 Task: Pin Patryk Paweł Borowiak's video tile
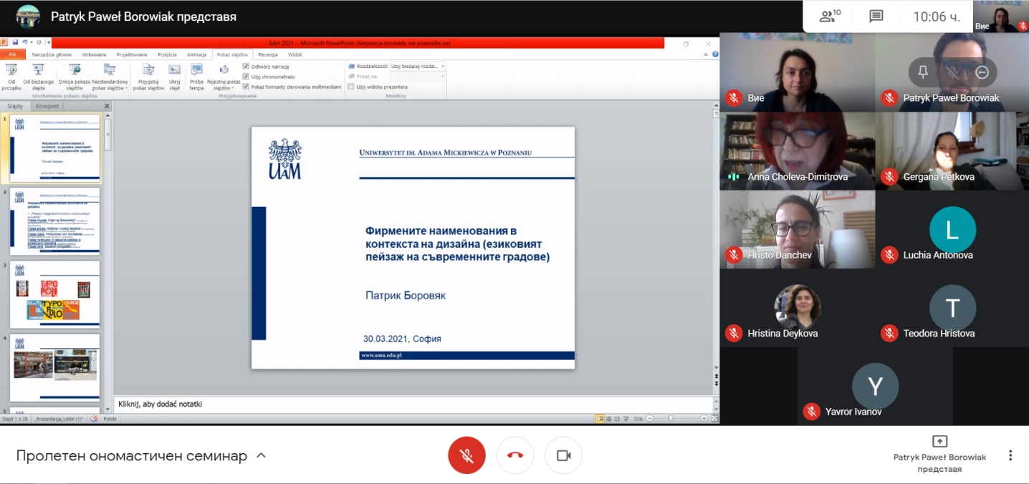(923, 72)
